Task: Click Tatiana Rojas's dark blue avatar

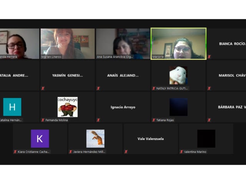Action: coord(178,107)
